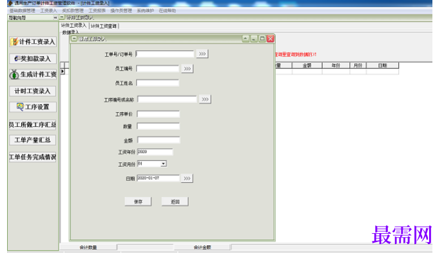Close the entry dialog with red X
The image size is (444, 255).
click(x=271, y=39)
